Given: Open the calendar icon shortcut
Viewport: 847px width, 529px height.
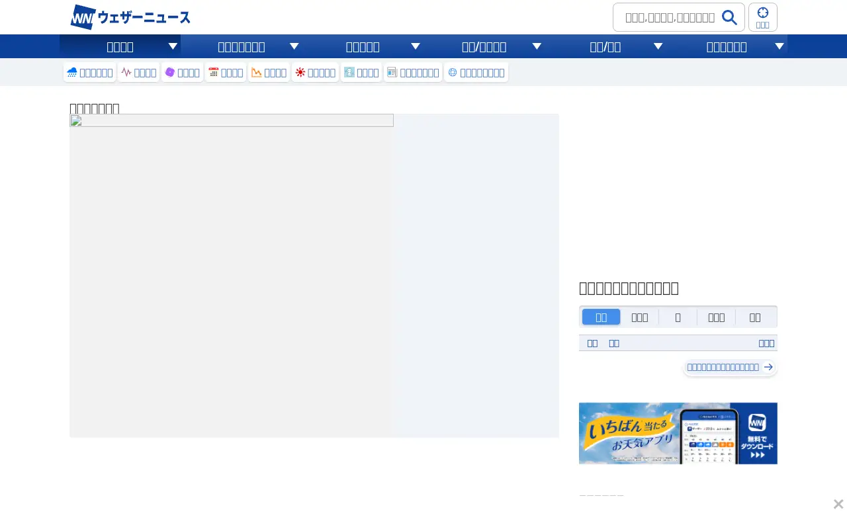Looking at the screenshot, I should click(x=226, y=72).
